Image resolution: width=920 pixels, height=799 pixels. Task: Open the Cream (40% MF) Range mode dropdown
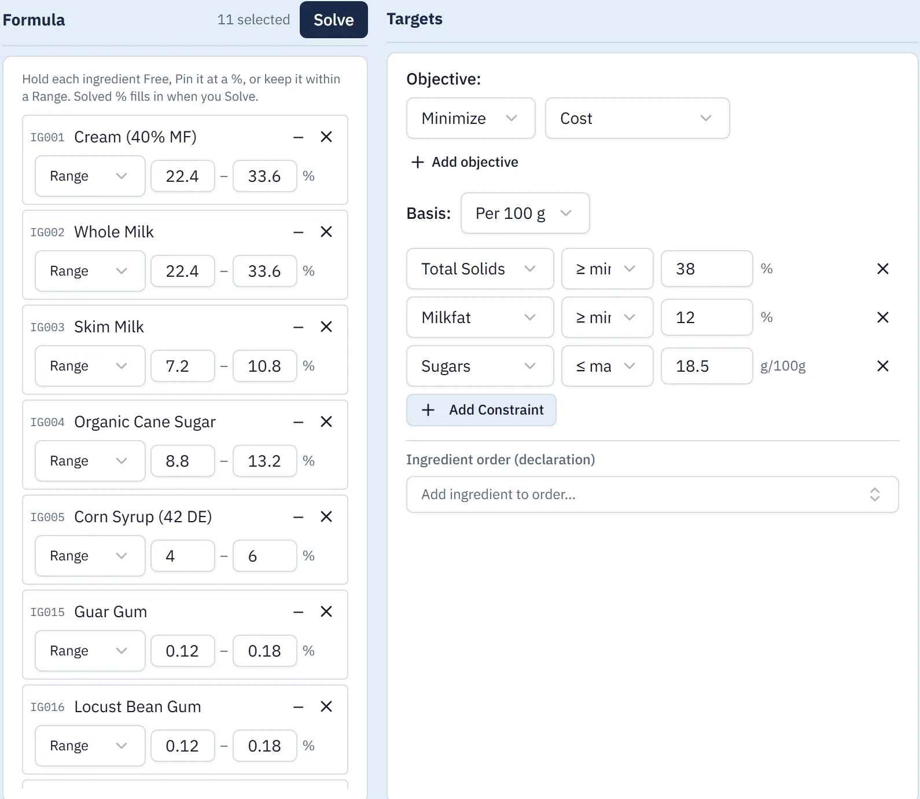[90, 176]
